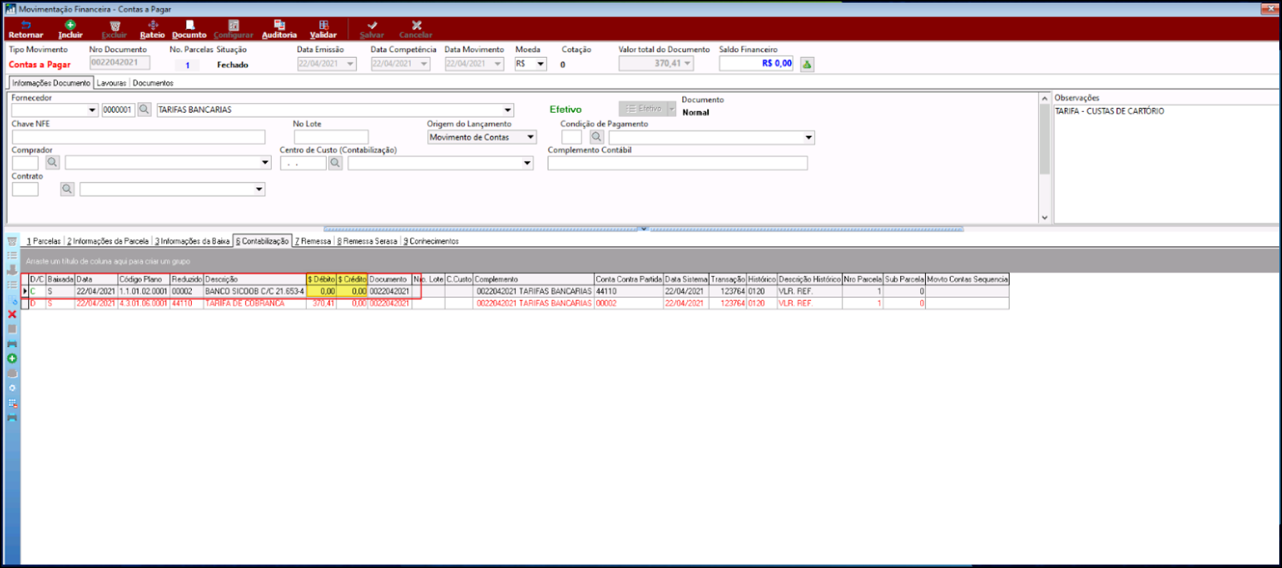The image size is (1282, 568).
Task: Click the No Lote input field
Action: pos(331,137)
